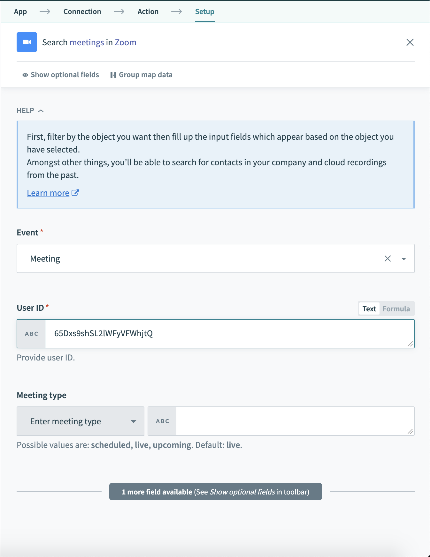Open the Event dropdown
This screenshot has width=430, height=557.
404,258
